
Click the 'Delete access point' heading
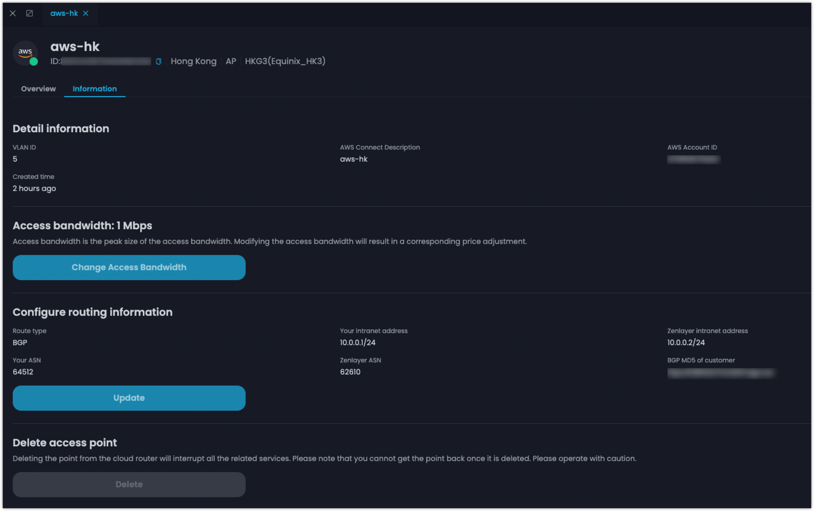(x=65, y=443)
